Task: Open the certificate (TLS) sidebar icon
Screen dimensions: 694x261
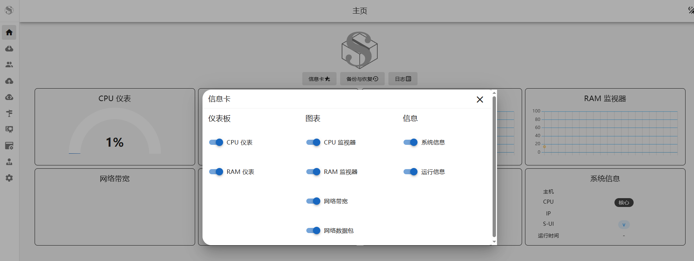Action: [9, 129]
